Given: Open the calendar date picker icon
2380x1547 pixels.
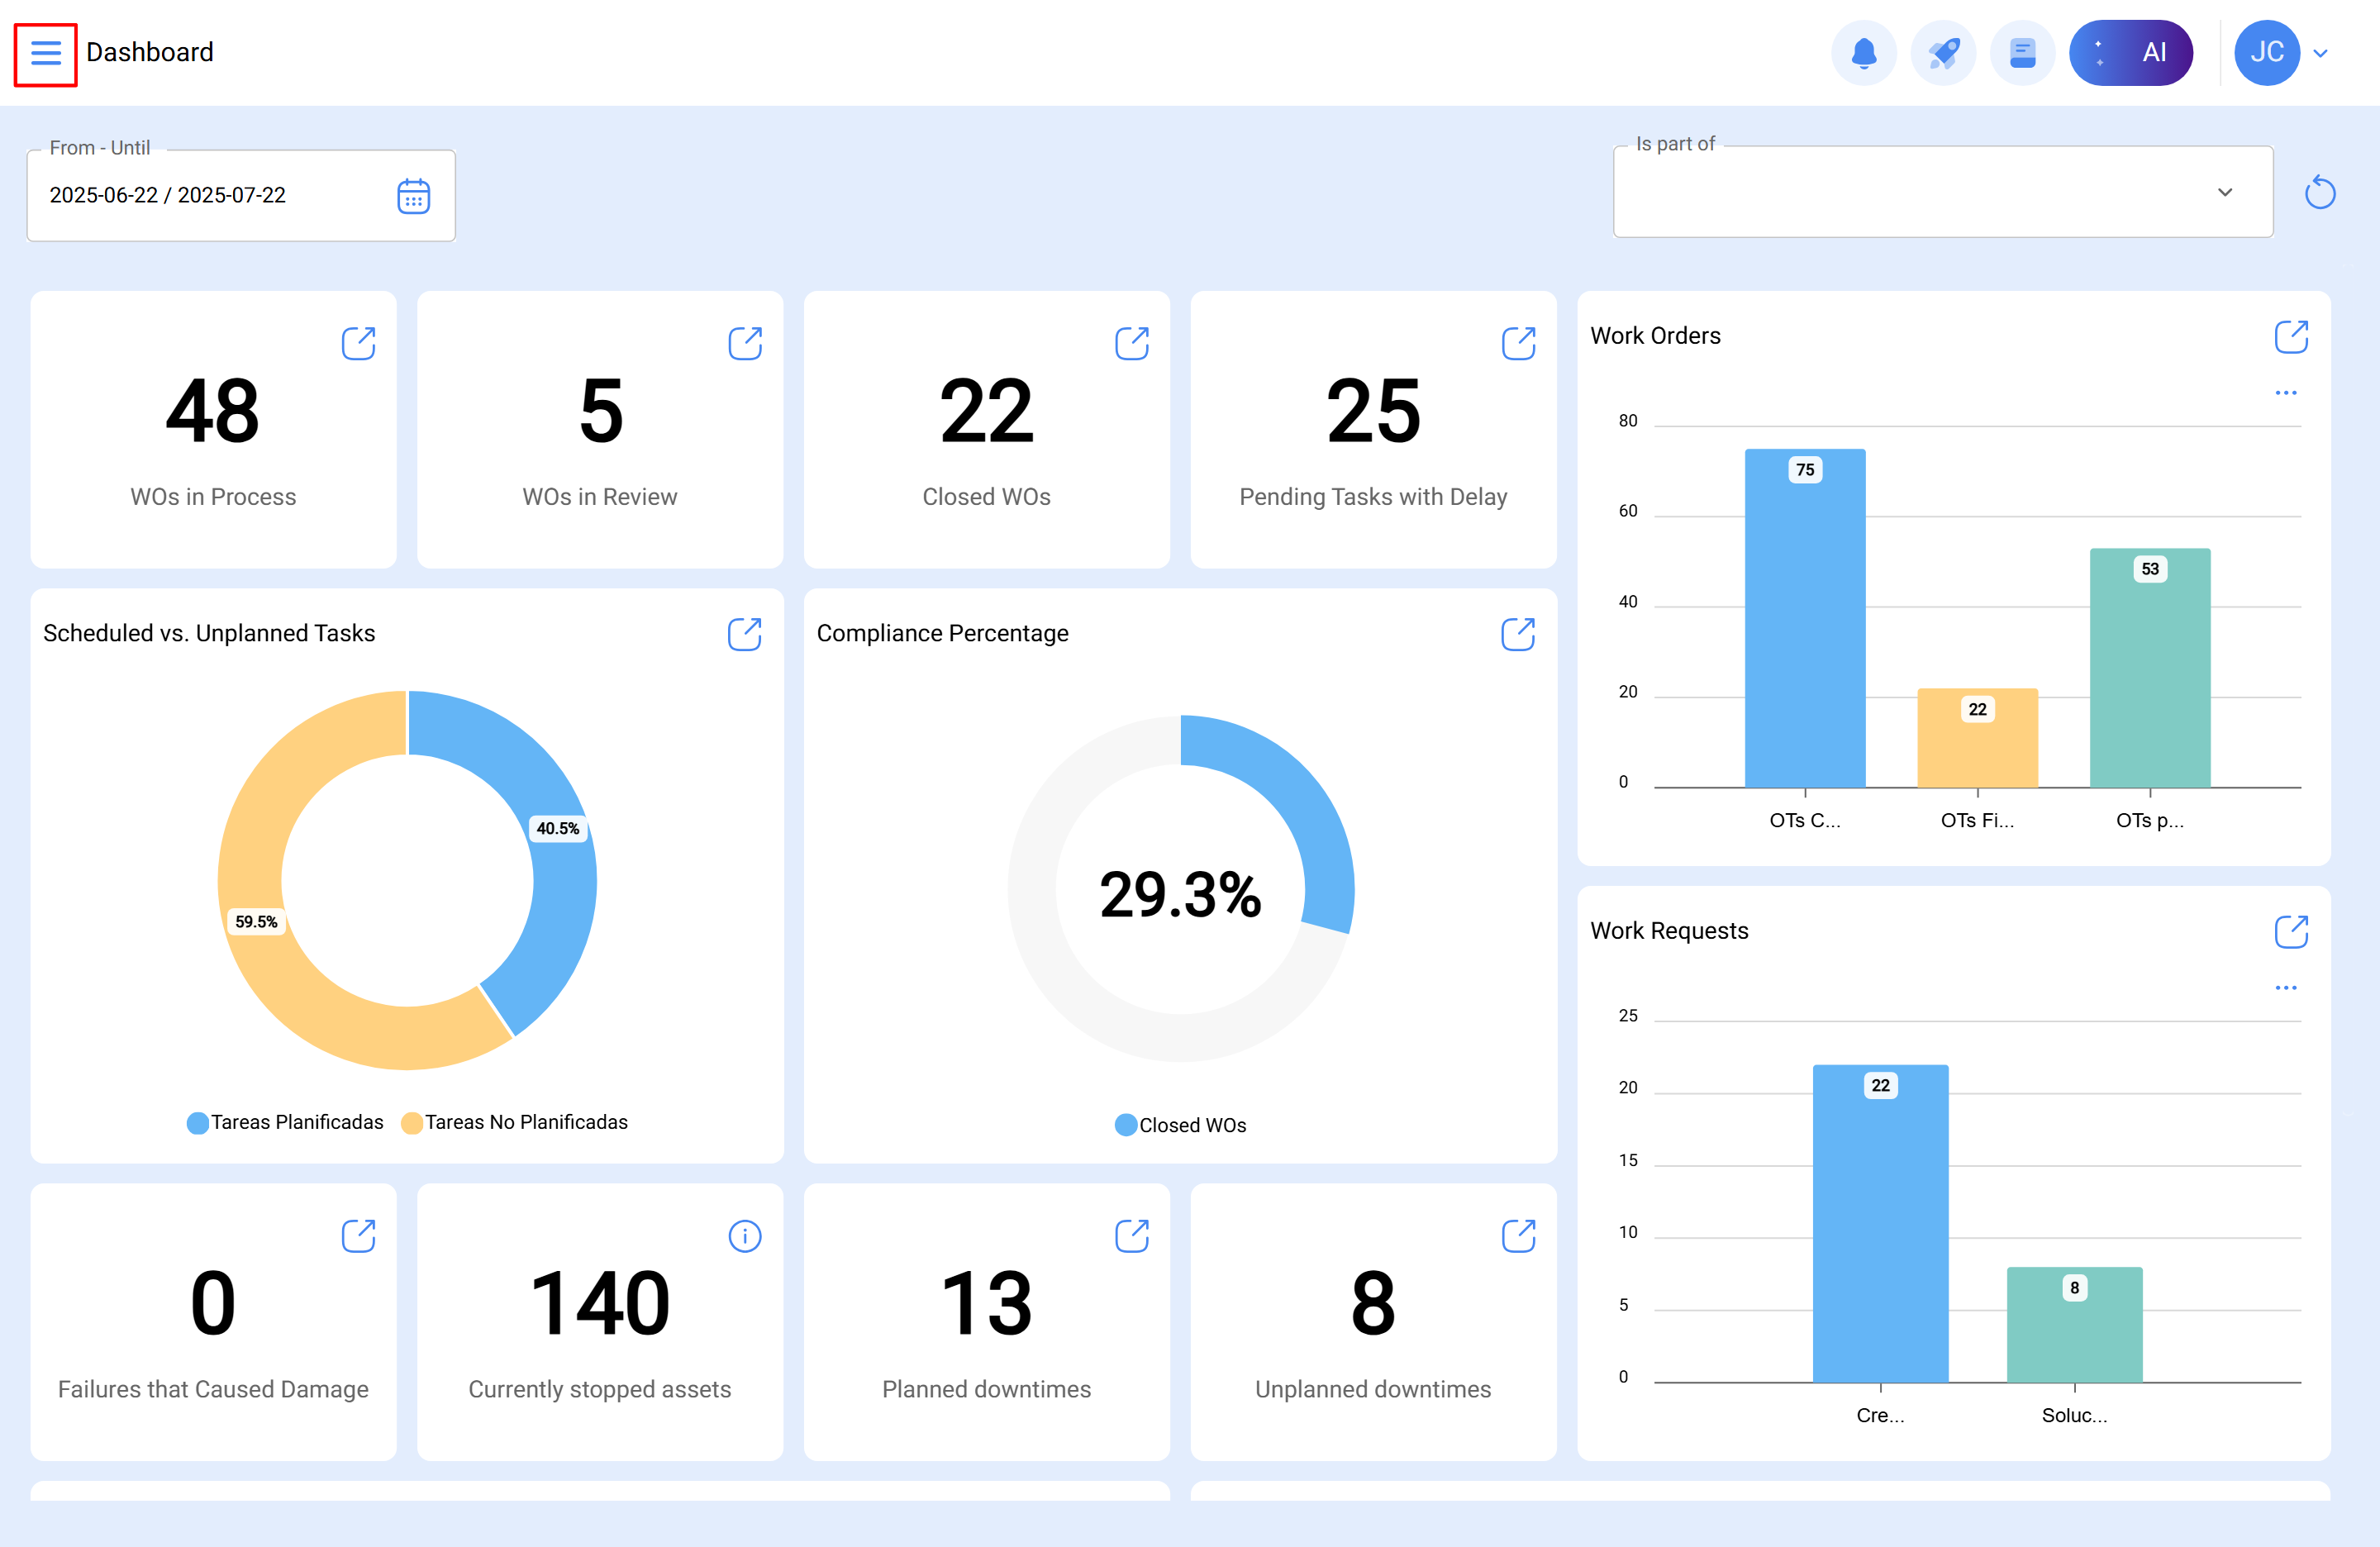Looking at the screenshot, I should click(x=413, y=195).
